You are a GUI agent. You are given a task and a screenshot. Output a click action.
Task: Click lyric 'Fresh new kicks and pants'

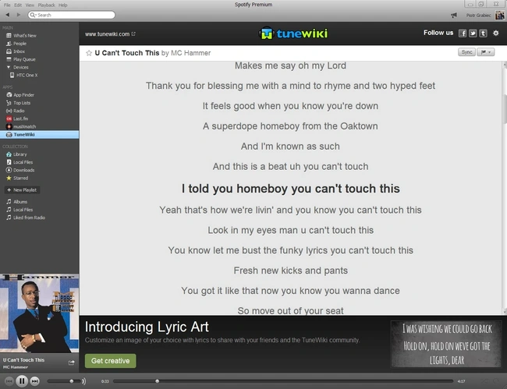pos(290,271)
